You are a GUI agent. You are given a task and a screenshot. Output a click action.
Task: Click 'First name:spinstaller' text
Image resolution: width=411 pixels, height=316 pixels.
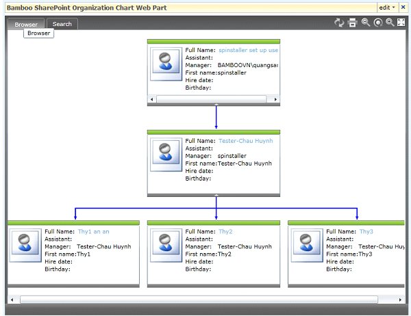pyautogui.click(x=216, y=73)
